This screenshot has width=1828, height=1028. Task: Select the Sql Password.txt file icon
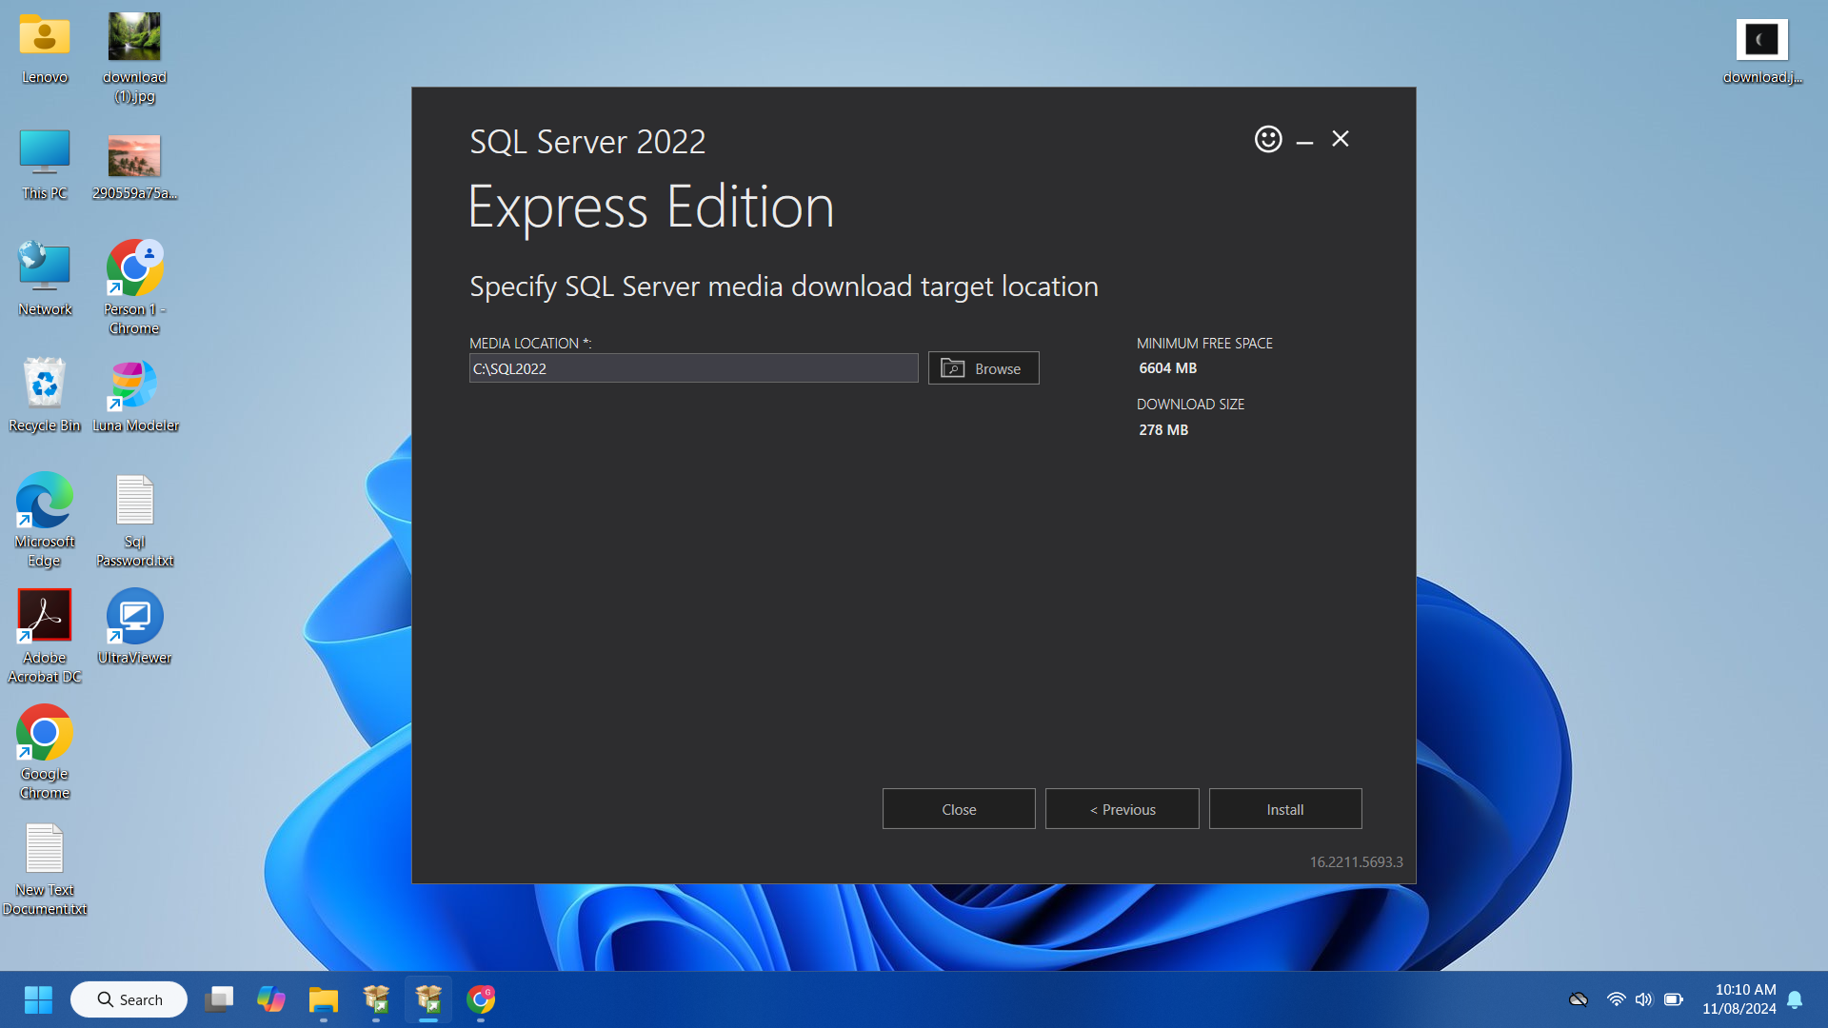tap(134, 502)
